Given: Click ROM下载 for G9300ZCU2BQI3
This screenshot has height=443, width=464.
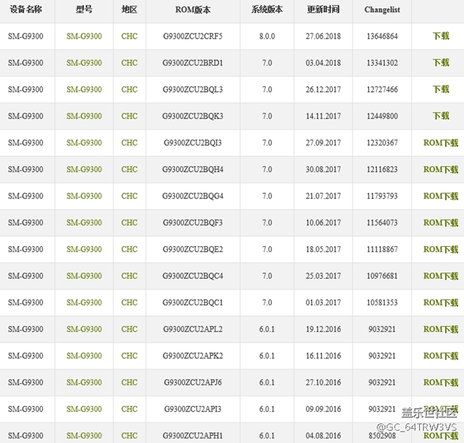Looking at the screenshot, I should point(440,143).
